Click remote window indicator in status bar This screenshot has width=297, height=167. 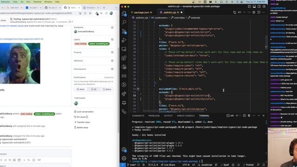tap(123, 165)
